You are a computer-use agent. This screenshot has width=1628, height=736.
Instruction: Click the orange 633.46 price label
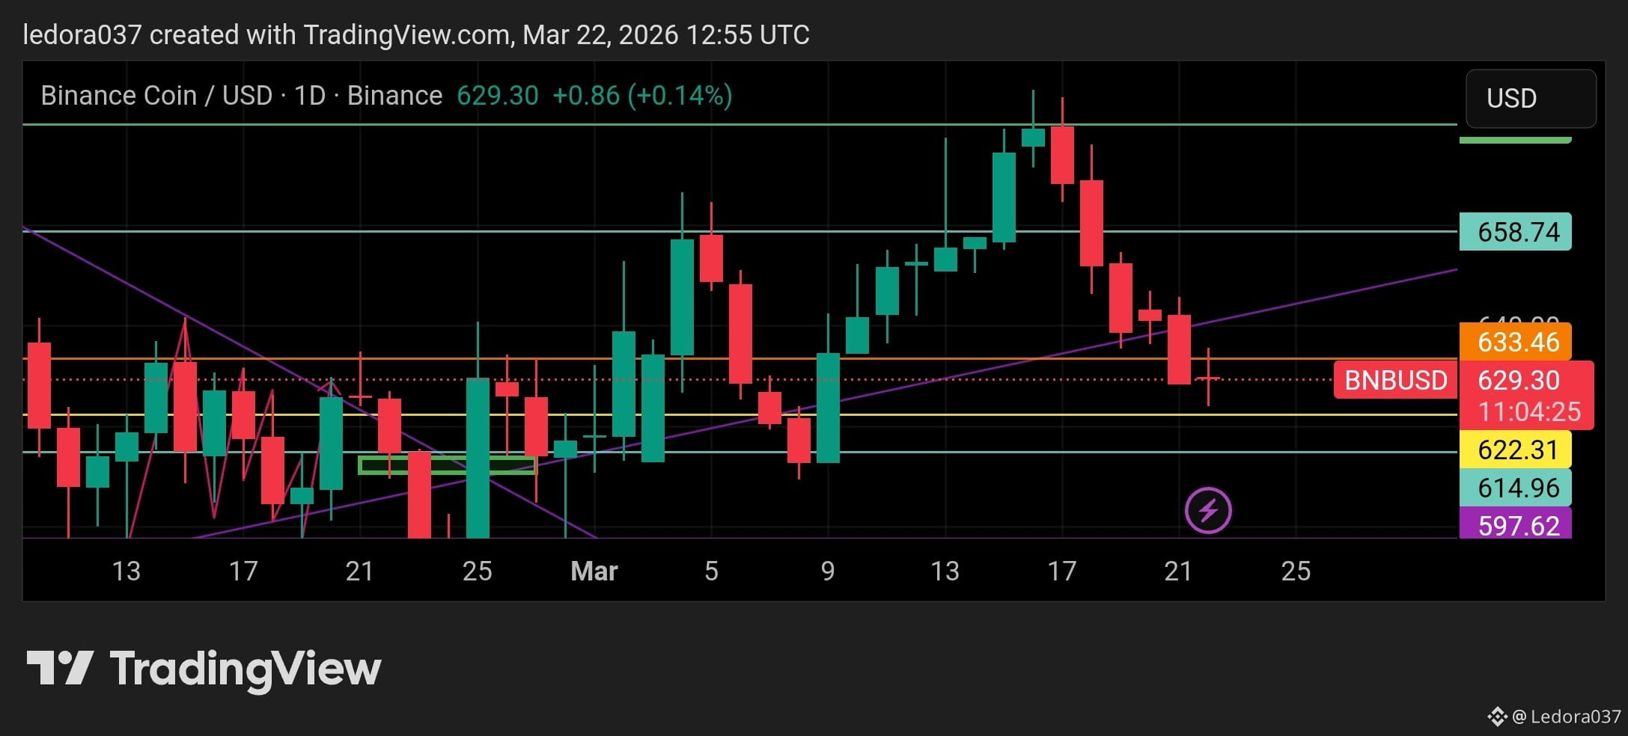1516,342
